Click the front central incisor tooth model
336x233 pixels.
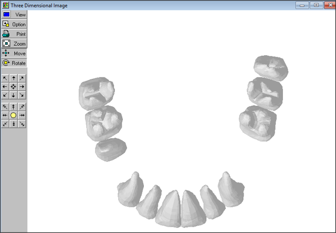click(x=171, y=208)
